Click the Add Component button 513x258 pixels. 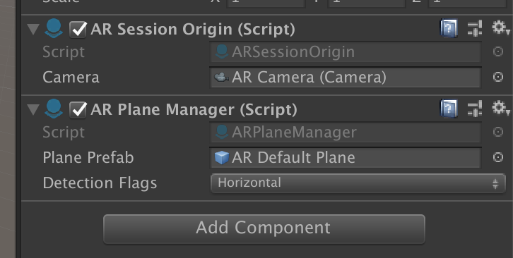[264, 229]
